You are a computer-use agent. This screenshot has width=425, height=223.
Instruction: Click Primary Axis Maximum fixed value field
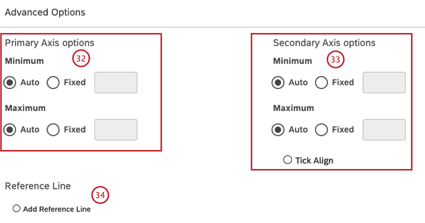tap(115, 129)
